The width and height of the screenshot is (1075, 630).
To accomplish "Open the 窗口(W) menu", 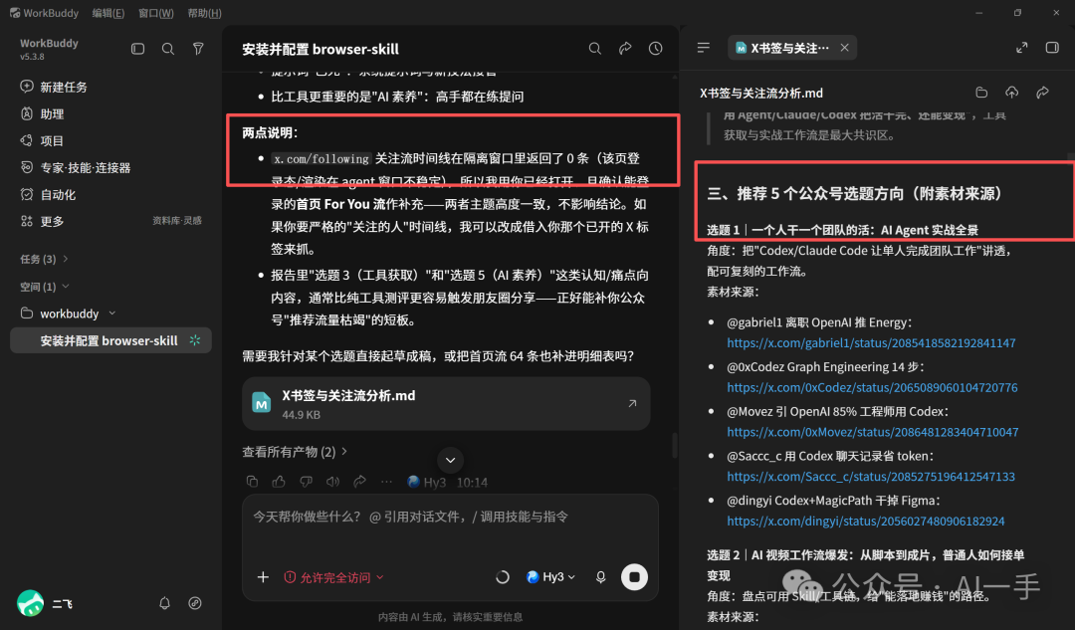I will [155, 13].
